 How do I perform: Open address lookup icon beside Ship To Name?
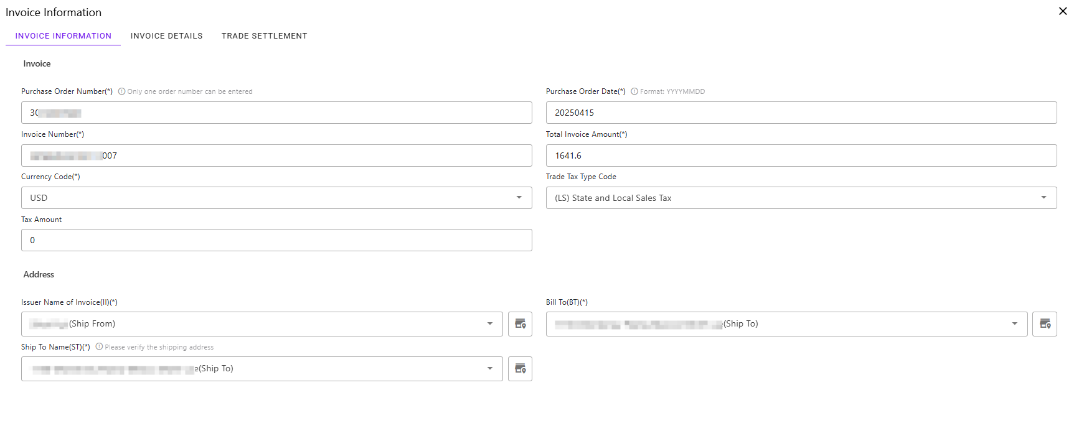coord(520,369)
